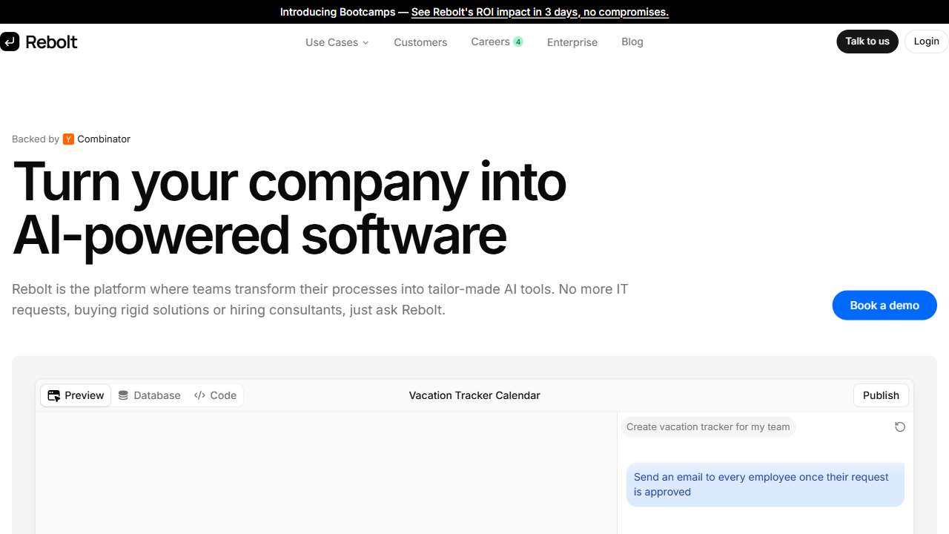Click the Login button
This screenshot has width=949, height=534.
coord(926,42)
